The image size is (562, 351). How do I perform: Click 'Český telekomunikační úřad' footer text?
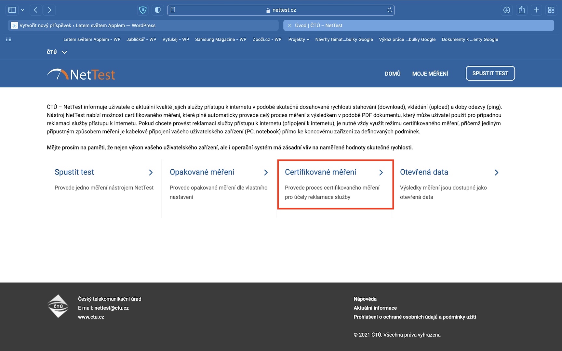click(x=110, y=299)
